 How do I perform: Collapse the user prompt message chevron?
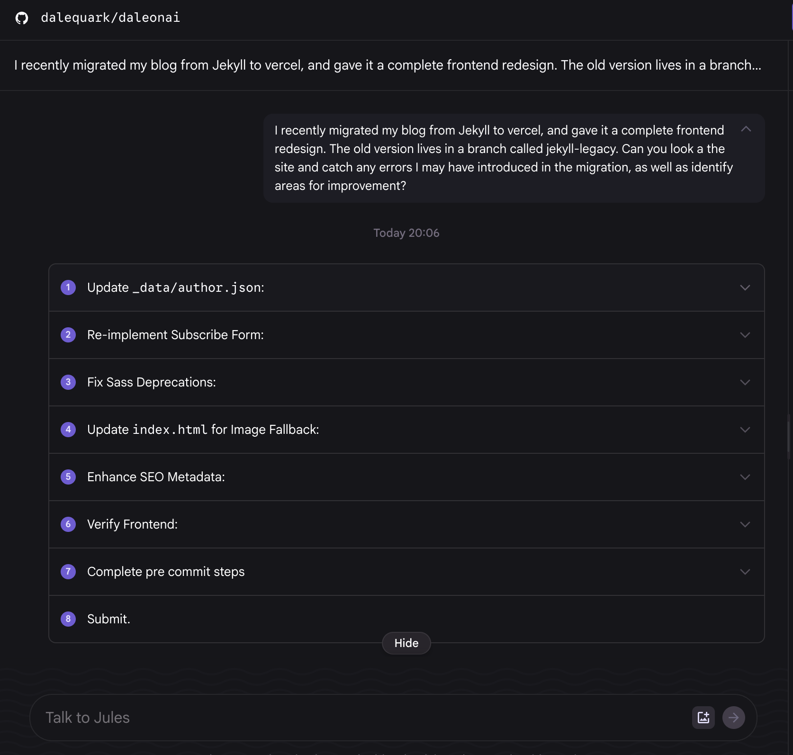(746, 129)
